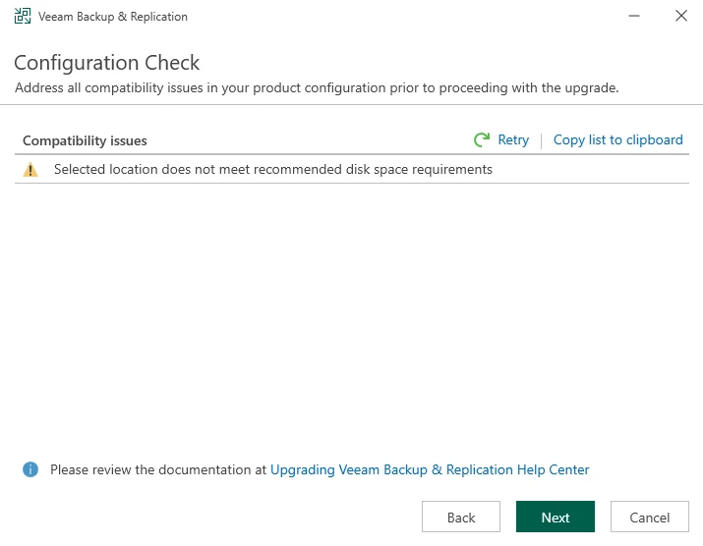Click the 'Address all compatibility issues' description text
Image resolution: width=703 pixels, height=546 pixels.
317,87
